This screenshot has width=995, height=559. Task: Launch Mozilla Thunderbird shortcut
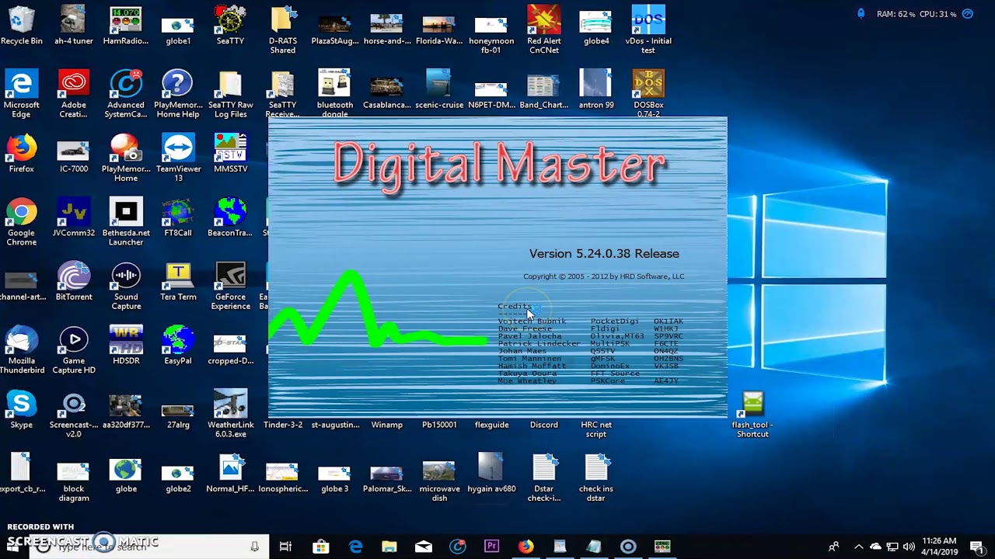pyautogui.click(x=21, y=350)
